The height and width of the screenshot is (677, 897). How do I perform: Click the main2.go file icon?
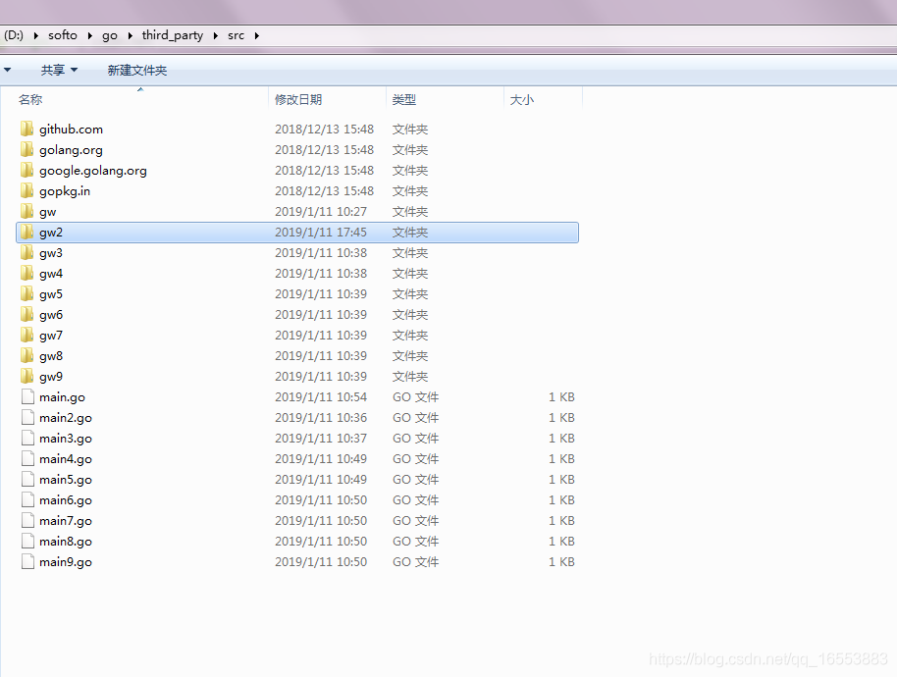click(27, 417)
